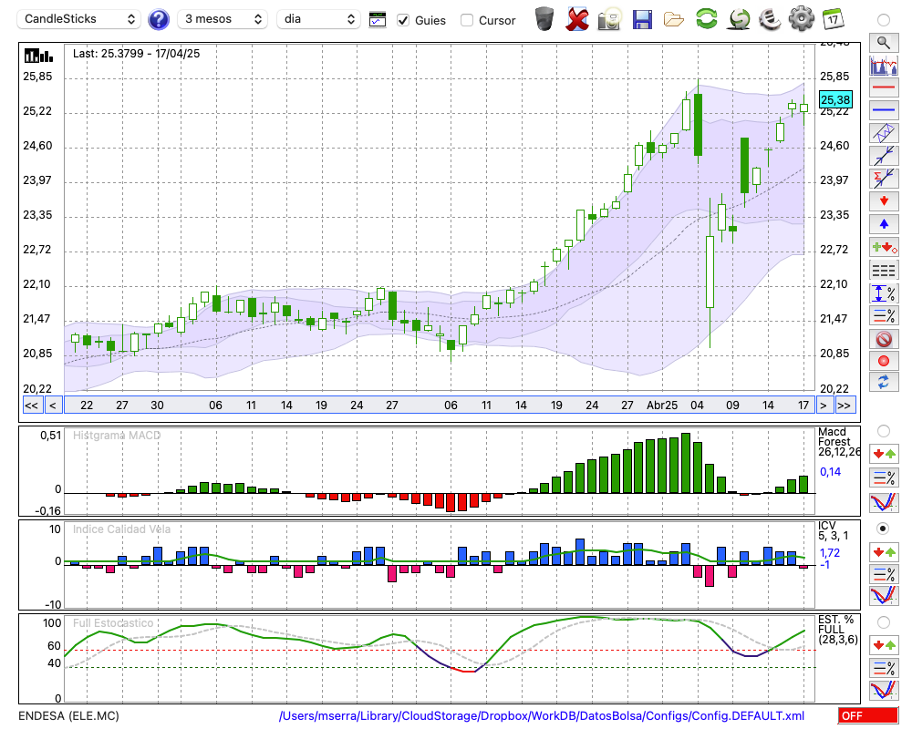Click the Full Estocastico panel title

pyautogui.click(x=113, y=623)
